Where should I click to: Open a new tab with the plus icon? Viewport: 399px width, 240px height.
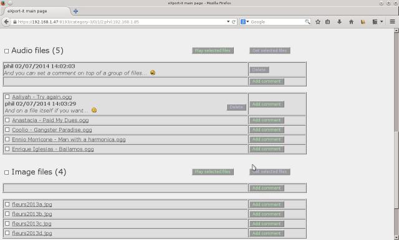click(x=75, y=11)
